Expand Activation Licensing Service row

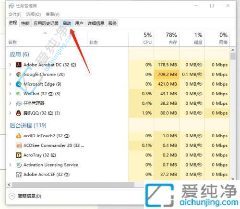tap(11, 165)
